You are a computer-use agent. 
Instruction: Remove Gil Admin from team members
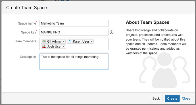coord(63,41)
